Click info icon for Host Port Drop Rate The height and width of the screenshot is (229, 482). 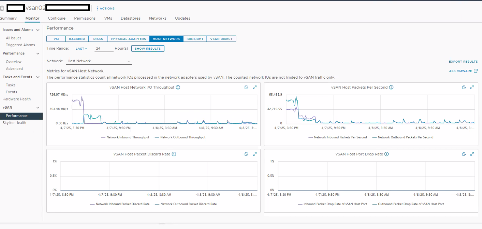pos(387,154)
